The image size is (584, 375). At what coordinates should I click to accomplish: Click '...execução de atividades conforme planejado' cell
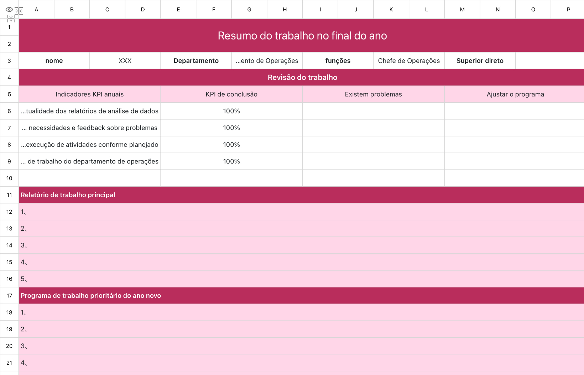click(x=90, y=145)
